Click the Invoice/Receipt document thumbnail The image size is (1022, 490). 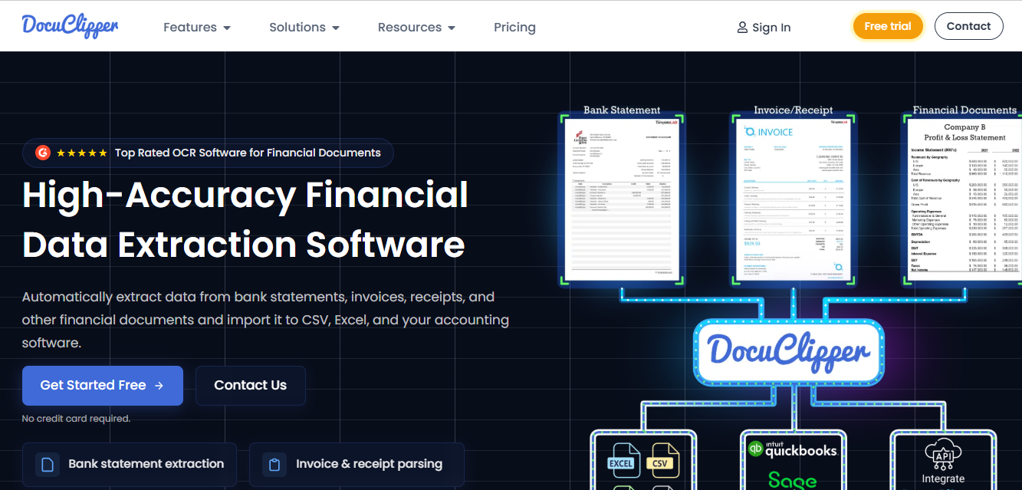click(794, 199)
